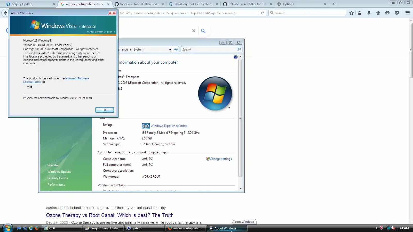Switch to the Release 2024-07-02 tab
413x232 pixels.
tap(248, 4)
